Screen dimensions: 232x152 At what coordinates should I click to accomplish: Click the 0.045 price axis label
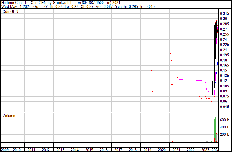tap(224, 107)
